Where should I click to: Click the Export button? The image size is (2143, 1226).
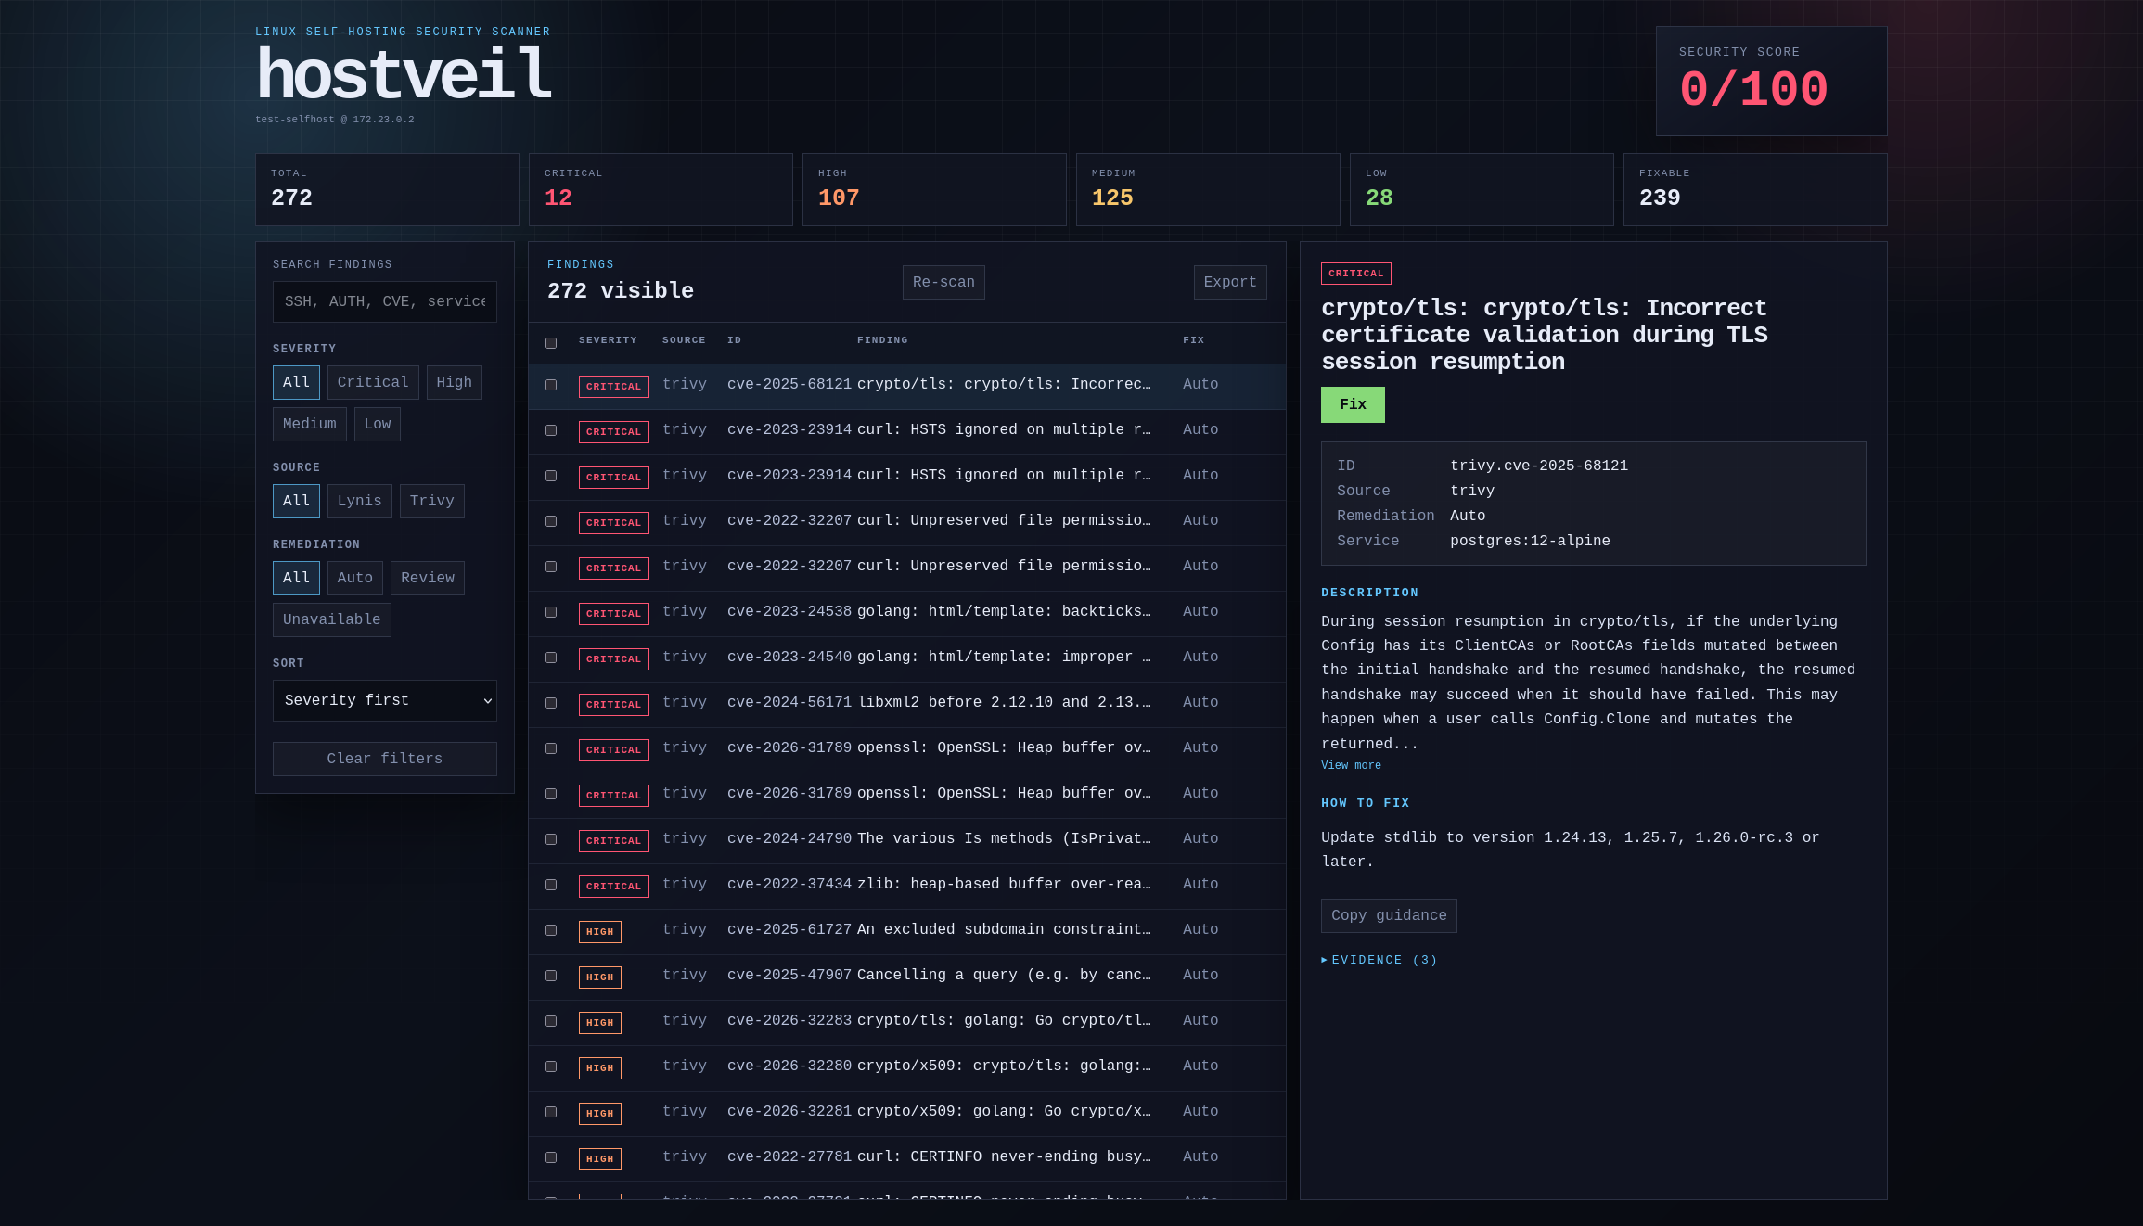1230,282
